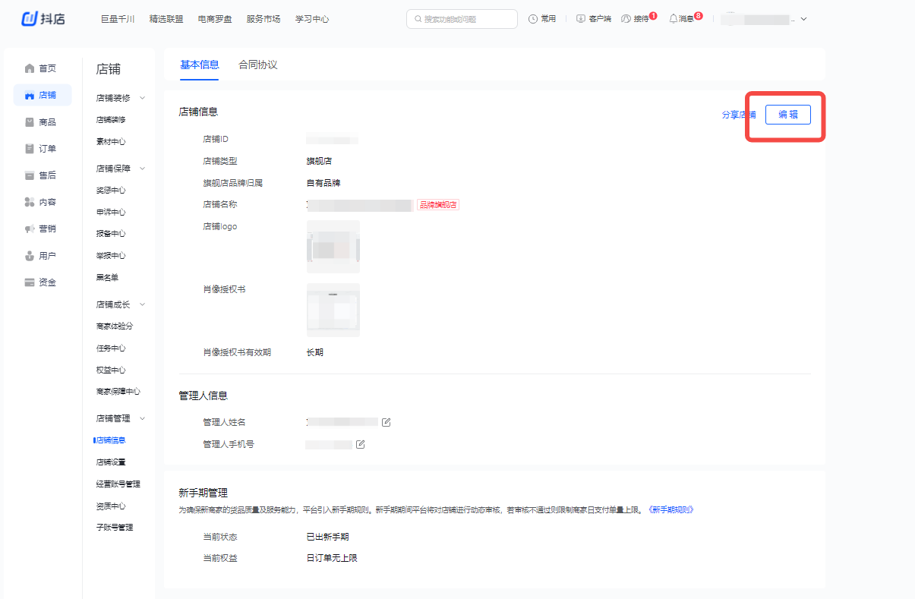Open 电商罗盘 in the top menu

(x=215, y=19)
